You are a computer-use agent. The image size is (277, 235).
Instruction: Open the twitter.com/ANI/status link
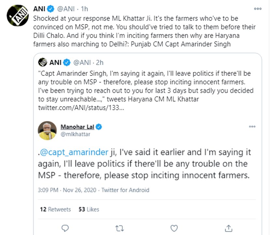tap(81, 107)
